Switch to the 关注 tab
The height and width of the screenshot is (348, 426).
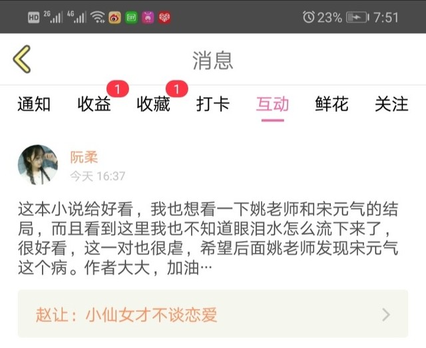coord(391,104)
